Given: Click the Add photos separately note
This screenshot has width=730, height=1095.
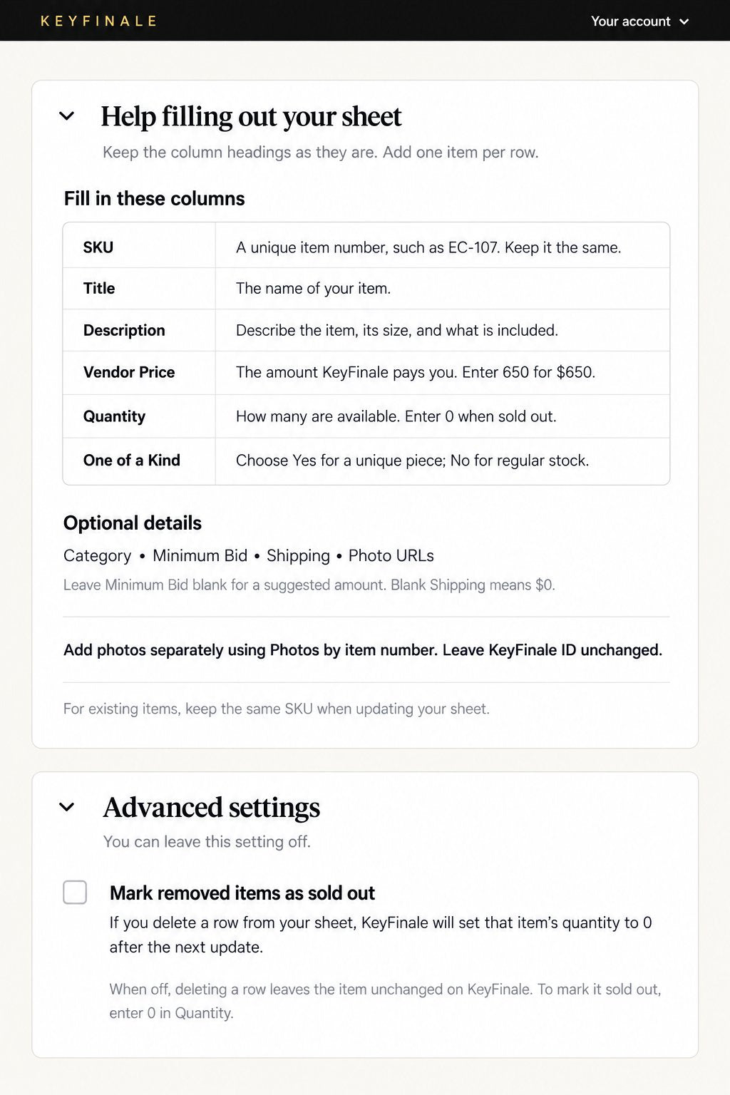Looking at the screenshot, I should (x=363, y=650).
